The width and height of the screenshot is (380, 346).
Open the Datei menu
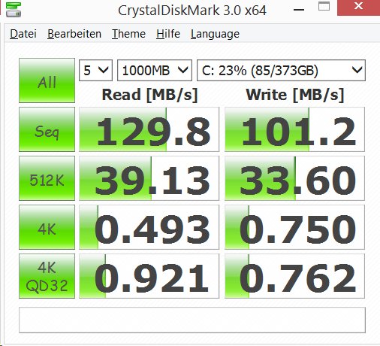pyautogui.click(x=23, y=34)
